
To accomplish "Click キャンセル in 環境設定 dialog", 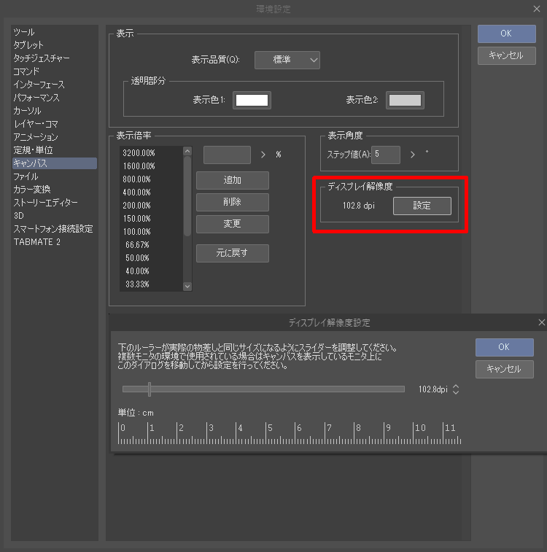I will point(507,55).
